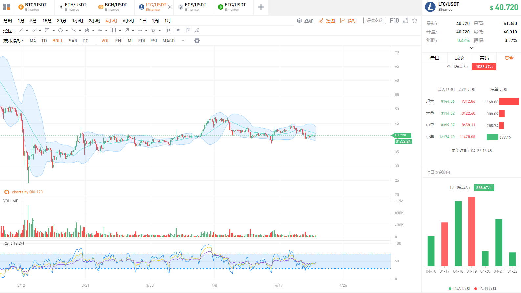Image resolution: width=521 pixels, height=293 pixels.
Task: Add LTC/USDT to favorites star
Action: click(x=415, y=20)
